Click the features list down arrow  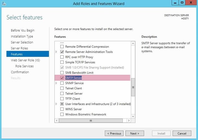pyautogui.click(x=133, y=116)
